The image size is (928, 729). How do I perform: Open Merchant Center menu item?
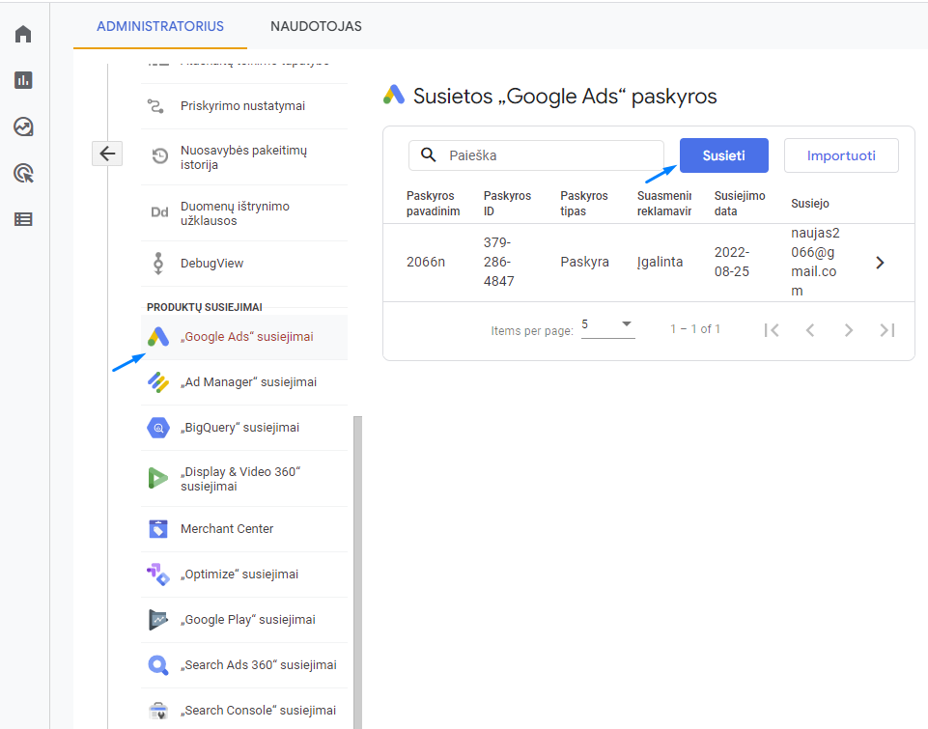click(244, 529)
